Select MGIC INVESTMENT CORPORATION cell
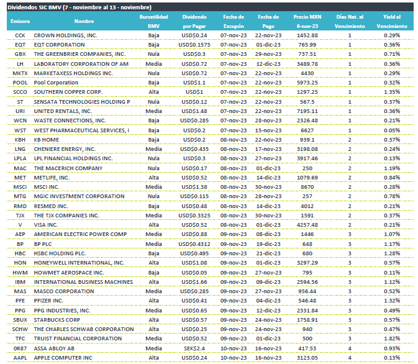 (79, 196)
